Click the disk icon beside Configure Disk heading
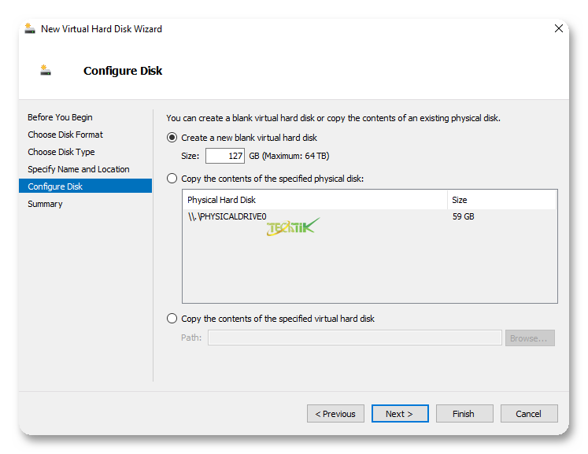This screenshot has width=588, height=454. (46, 71)
